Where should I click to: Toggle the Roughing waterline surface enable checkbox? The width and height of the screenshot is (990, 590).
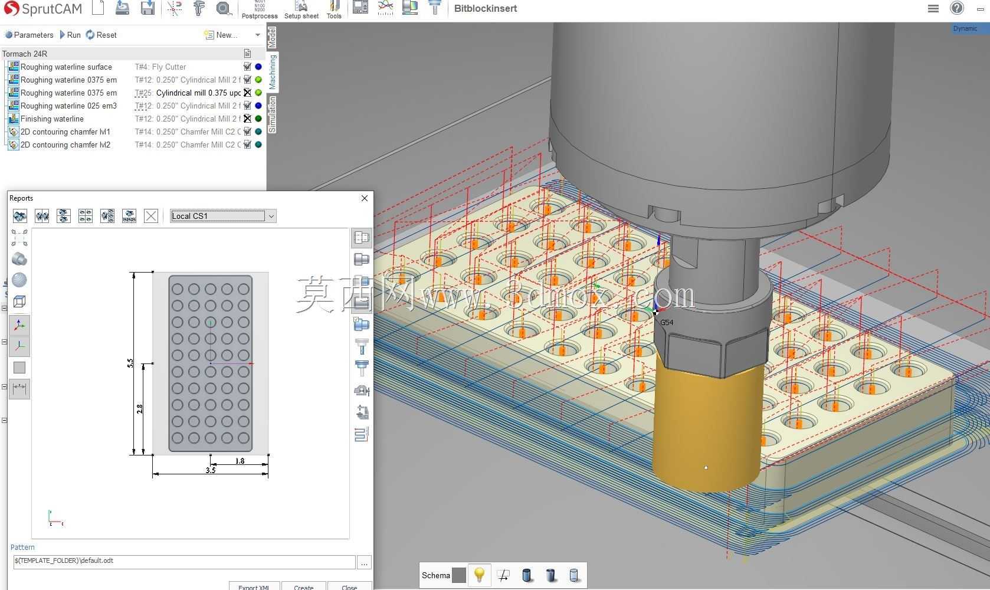[x=247, y=67]
